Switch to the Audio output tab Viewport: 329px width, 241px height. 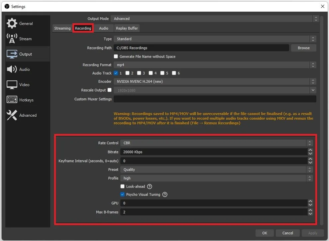tap(104, 28)
